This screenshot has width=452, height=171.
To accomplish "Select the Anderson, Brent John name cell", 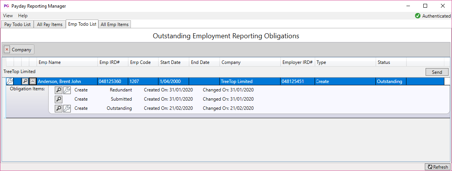I will (x=67, y=81).
